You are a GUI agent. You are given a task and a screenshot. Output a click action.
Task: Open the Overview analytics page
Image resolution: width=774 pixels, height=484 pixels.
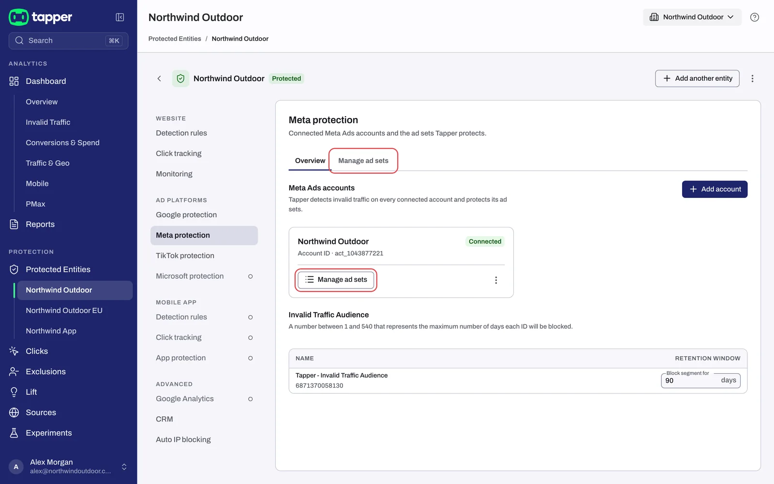[x=42, y=102]
